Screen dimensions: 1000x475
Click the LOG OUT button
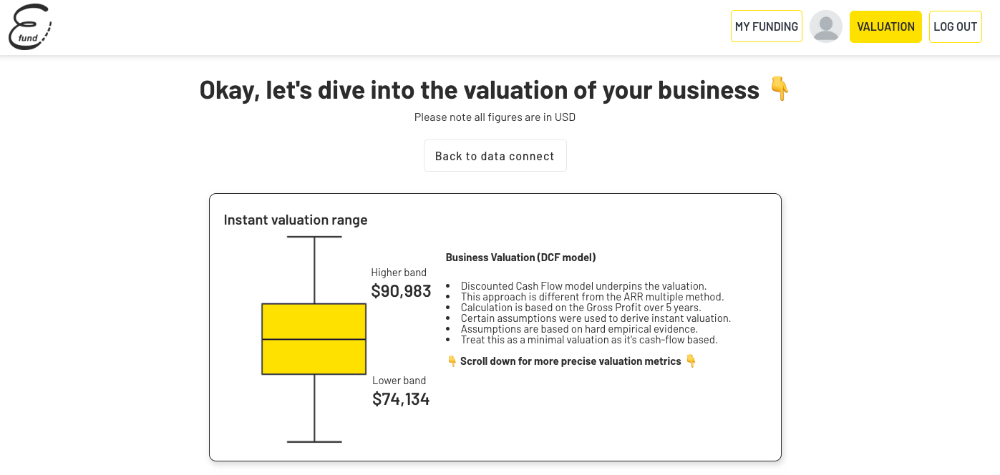955,26
